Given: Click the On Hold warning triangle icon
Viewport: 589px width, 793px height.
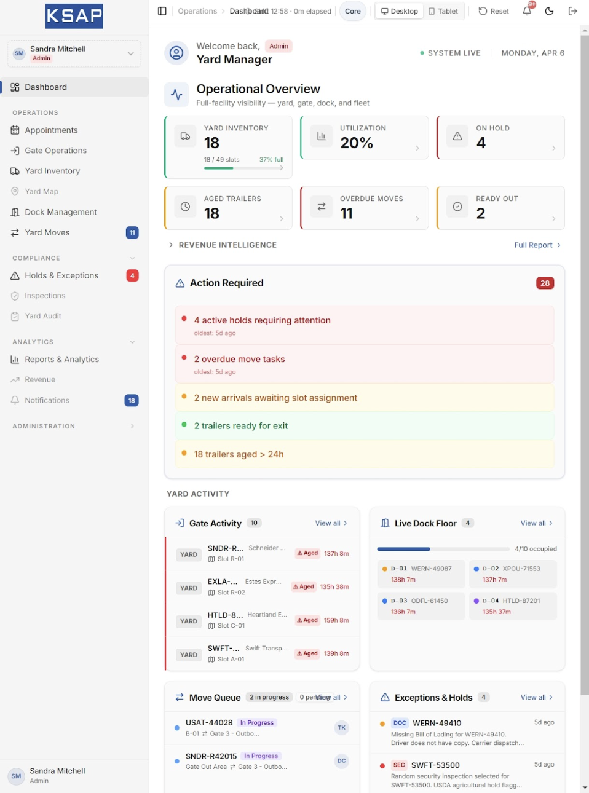Looking at the screenshot, I should 457,136.
